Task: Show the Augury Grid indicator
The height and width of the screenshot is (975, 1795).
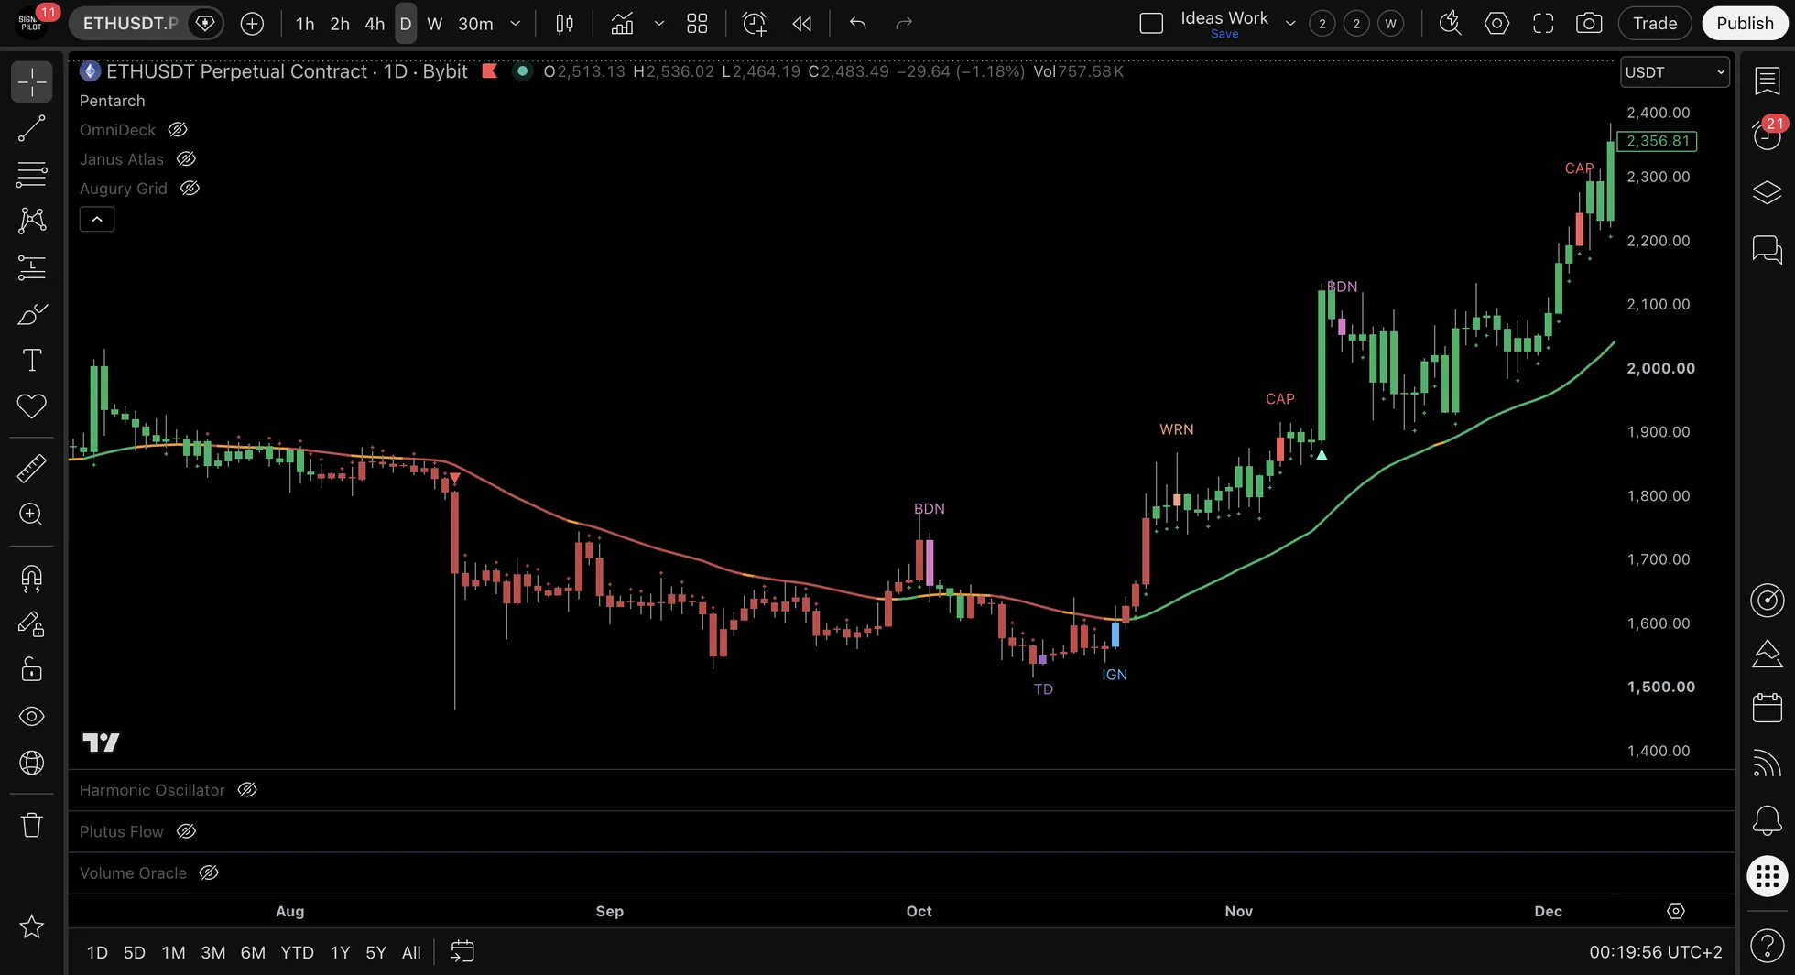Action: [190, 189]
